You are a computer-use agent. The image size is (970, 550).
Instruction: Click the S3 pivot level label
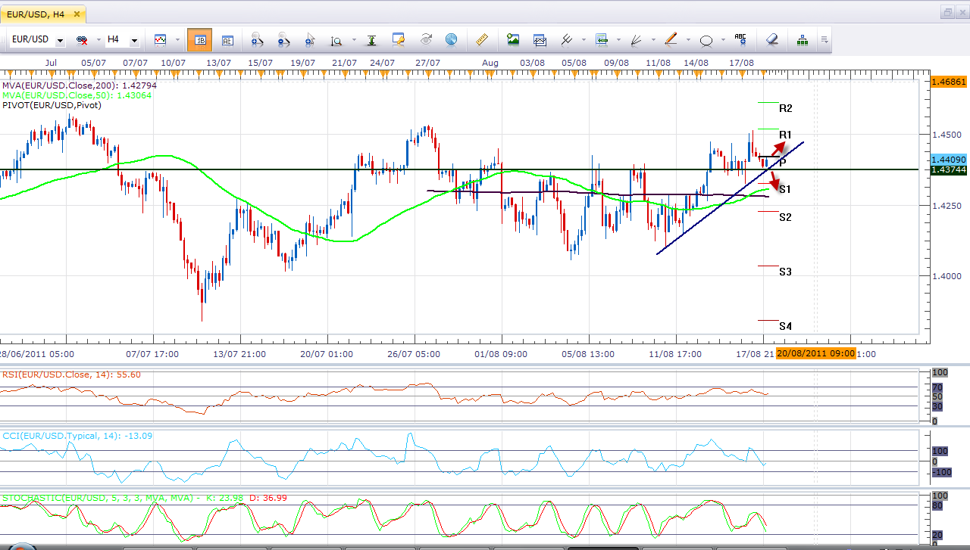[x=786, y=272]
